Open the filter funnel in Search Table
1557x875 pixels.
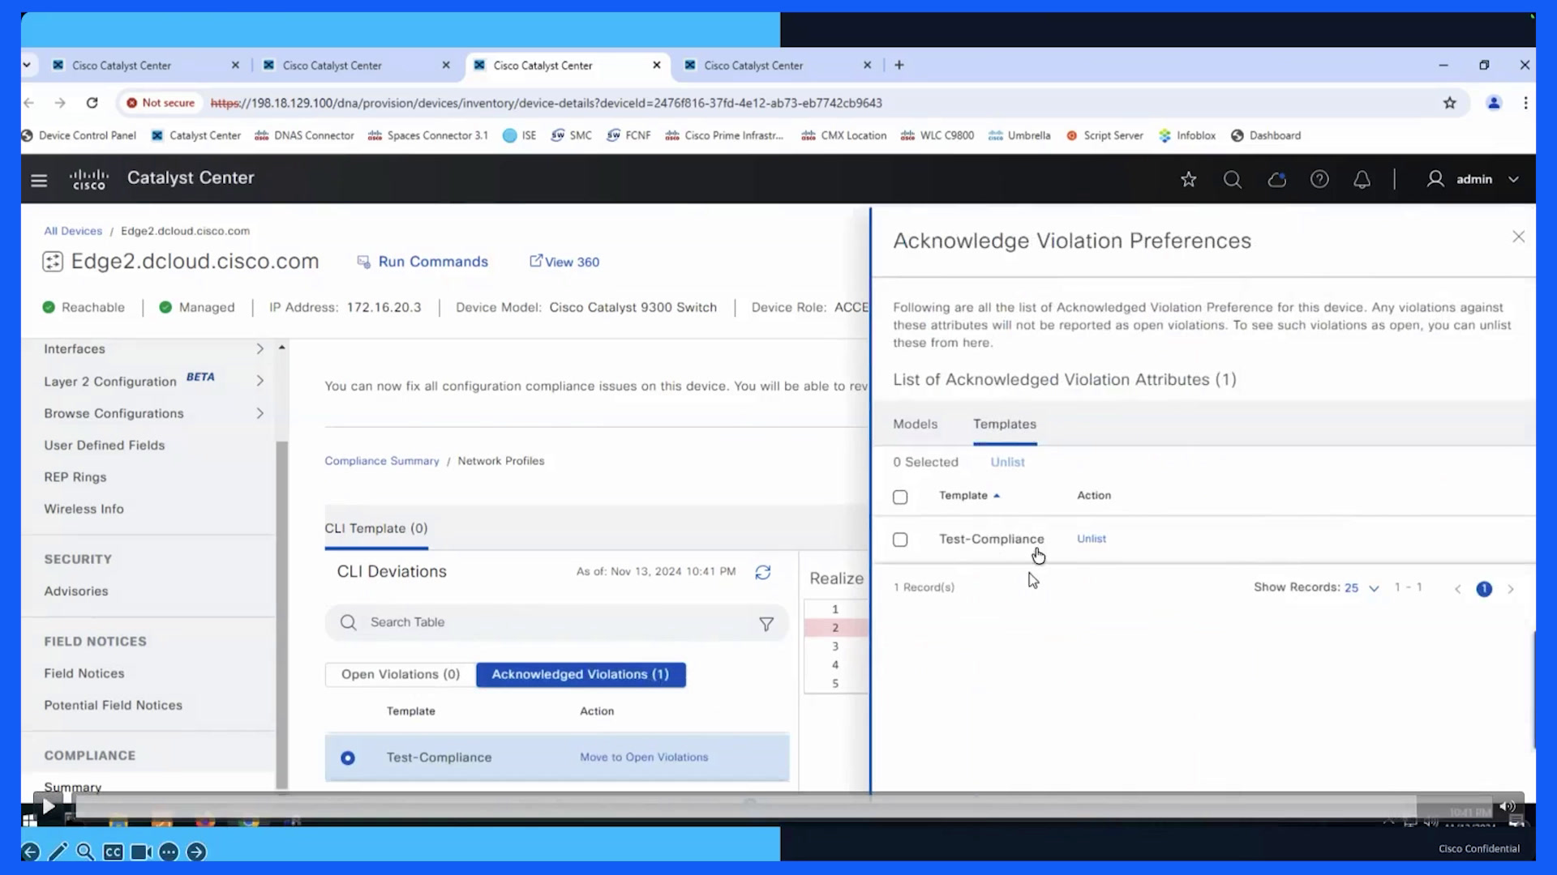tap(766, 624)
